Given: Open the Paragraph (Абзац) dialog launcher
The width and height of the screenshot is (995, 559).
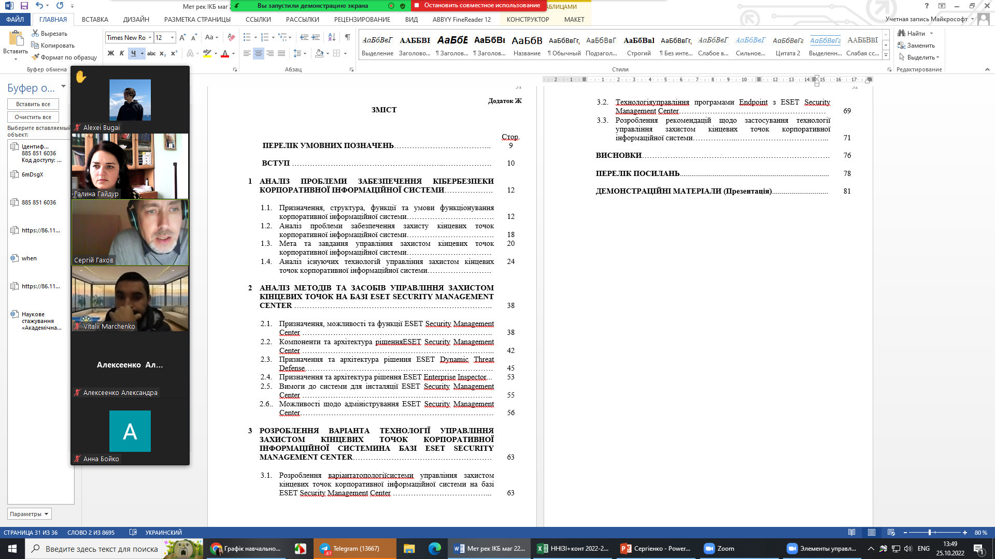Looking at the screenshot, I should [351, 69].
